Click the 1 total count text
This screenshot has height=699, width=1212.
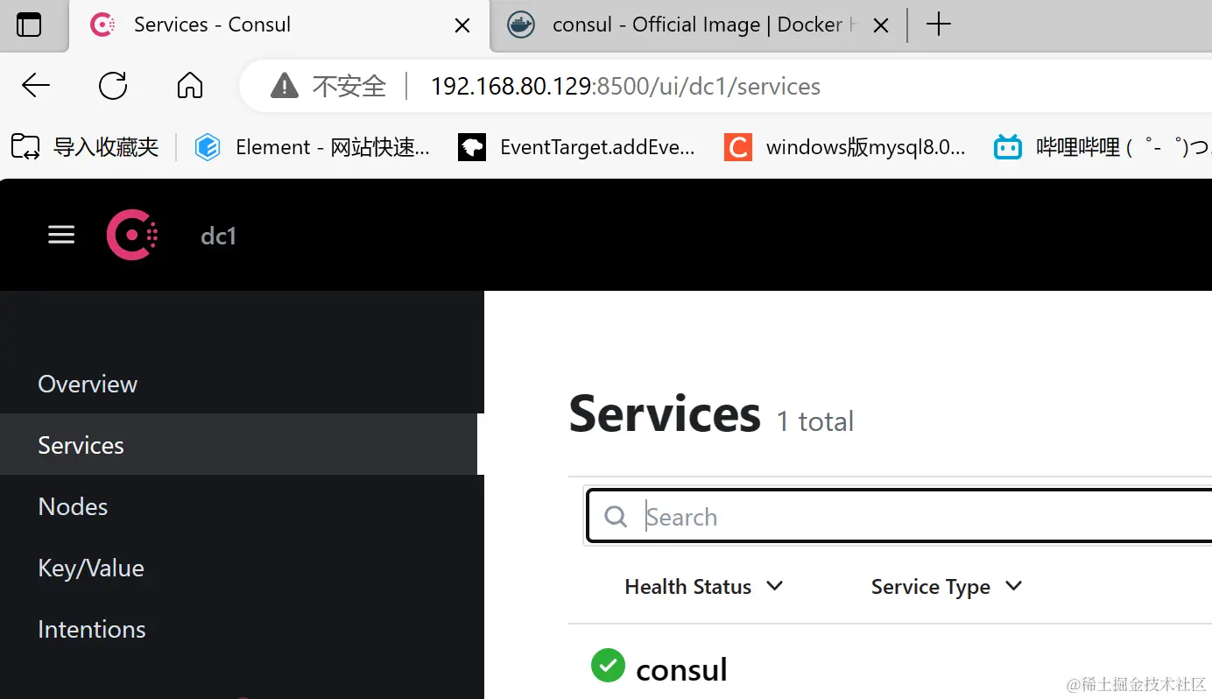(x=815, y=421)
